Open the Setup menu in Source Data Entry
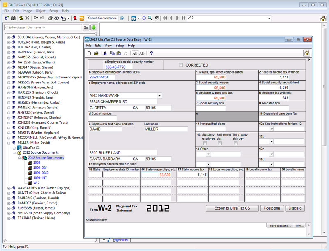329x251 pixels. coord(120,46)
